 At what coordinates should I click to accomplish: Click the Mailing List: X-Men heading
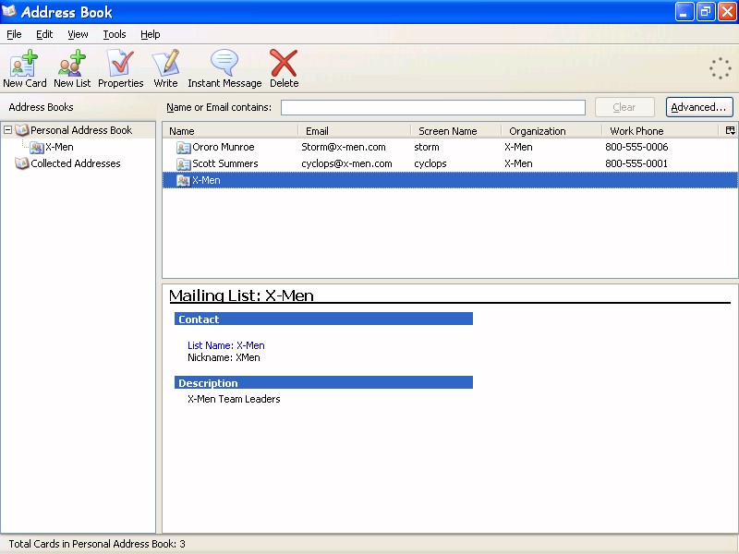point(241,295)
